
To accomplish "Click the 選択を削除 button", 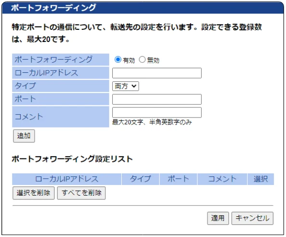I will [x=34, y=193].
